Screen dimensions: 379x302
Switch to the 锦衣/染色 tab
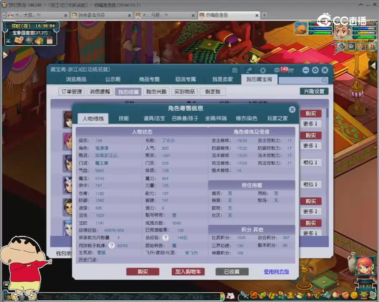point(247,118)
